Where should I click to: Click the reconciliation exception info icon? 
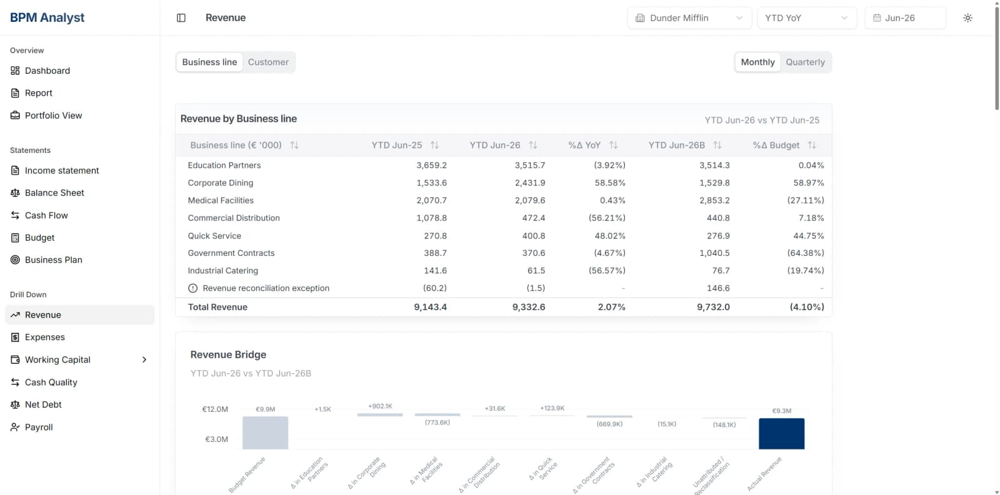pos(193,288)
